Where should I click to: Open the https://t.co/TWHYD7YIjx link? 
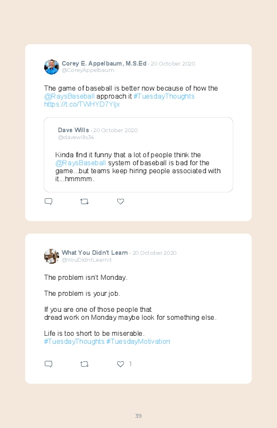[82, 104]
